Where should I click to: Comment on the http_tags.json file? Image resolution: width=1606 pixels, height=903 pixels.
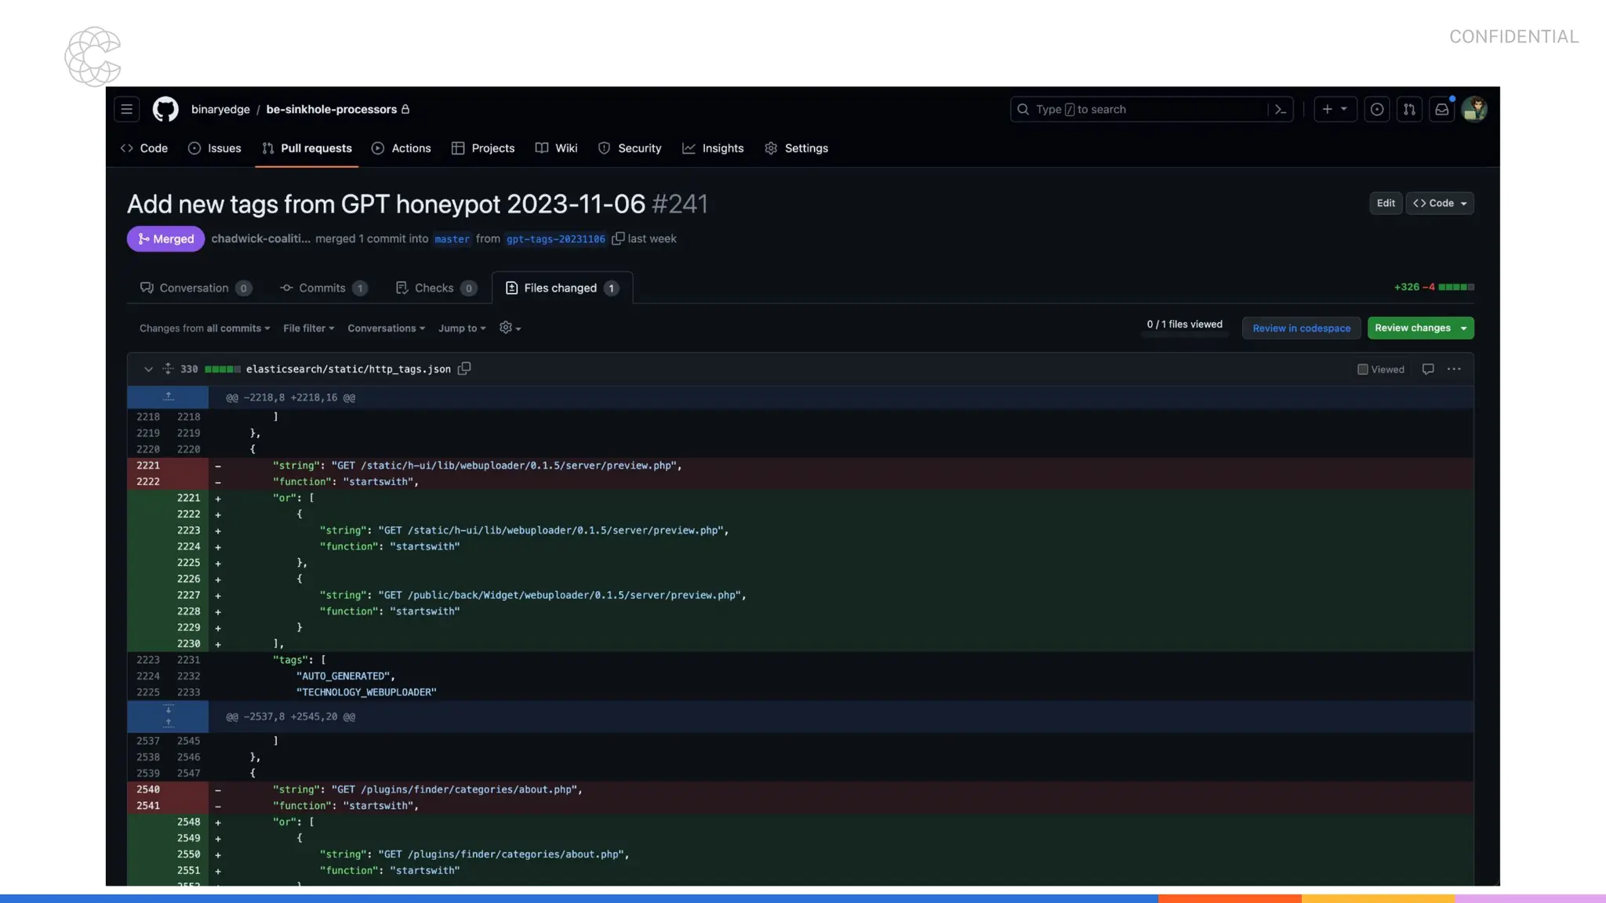[1428, 369]
